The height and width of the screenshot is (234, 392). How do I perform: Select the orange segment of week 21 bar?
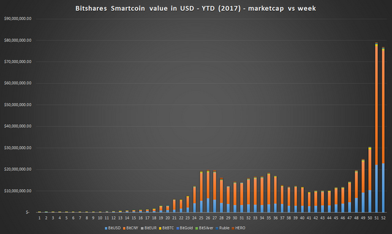click(174, 205)
